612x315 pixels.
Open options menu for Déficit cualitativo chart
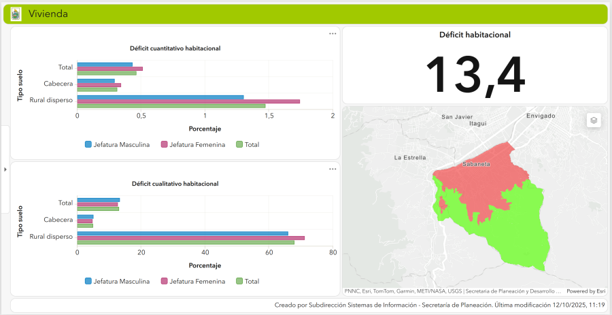tap(333, 169)
